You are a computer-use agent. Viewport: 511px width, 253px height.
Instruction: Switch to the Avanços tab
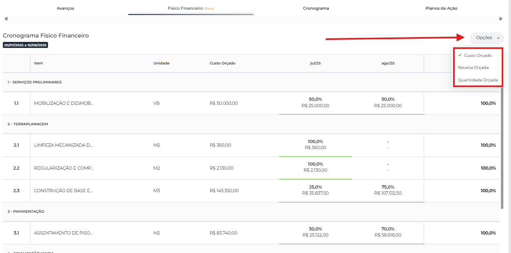coord(65,8)
